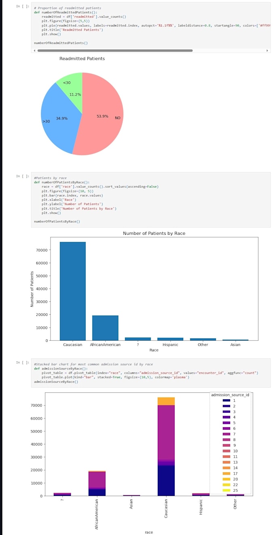
Task: Click legend color swatch for admission source 4
Action: coord(226,417)
